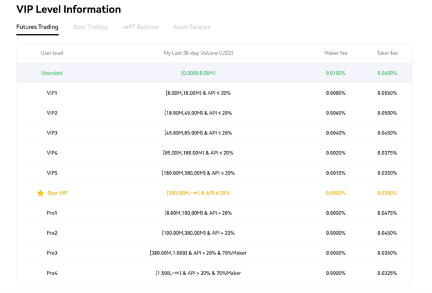Click VIP2 maker fee 0.0060%

point(336,113)
